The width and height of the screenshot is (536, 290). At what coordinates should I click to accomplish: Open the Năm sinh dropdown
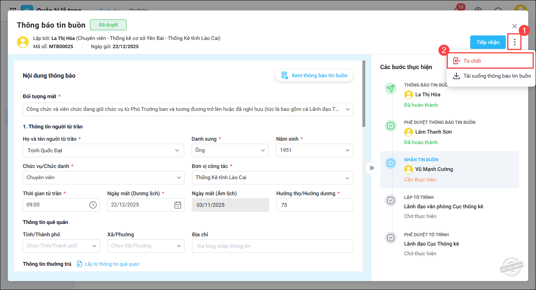click(x=347, y=150)
